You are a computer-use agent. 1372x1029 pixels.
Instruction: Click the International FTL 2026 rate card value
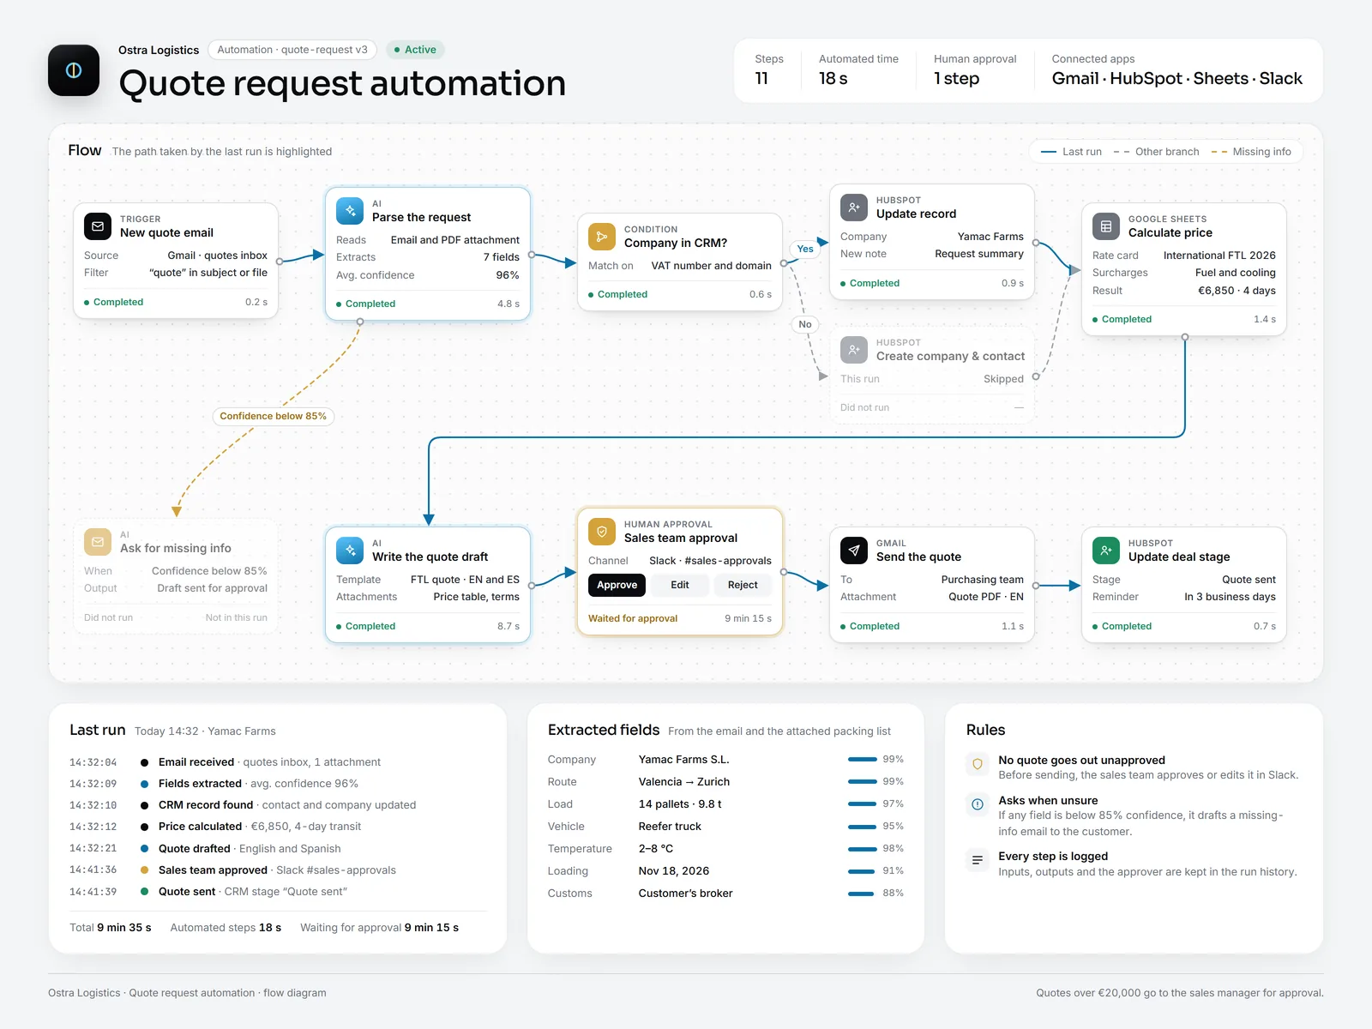coord(1219,256)
